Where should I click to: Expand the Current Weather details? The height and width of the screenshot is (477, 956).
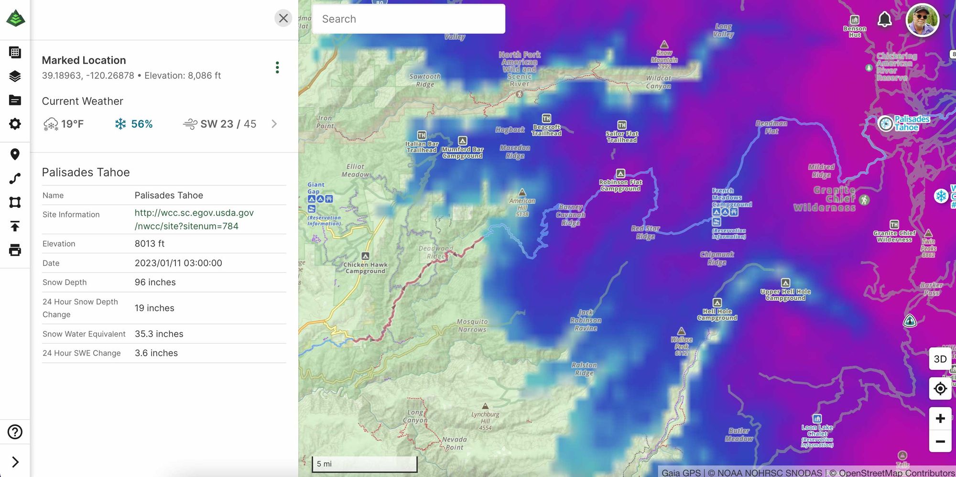pos(274,124)
